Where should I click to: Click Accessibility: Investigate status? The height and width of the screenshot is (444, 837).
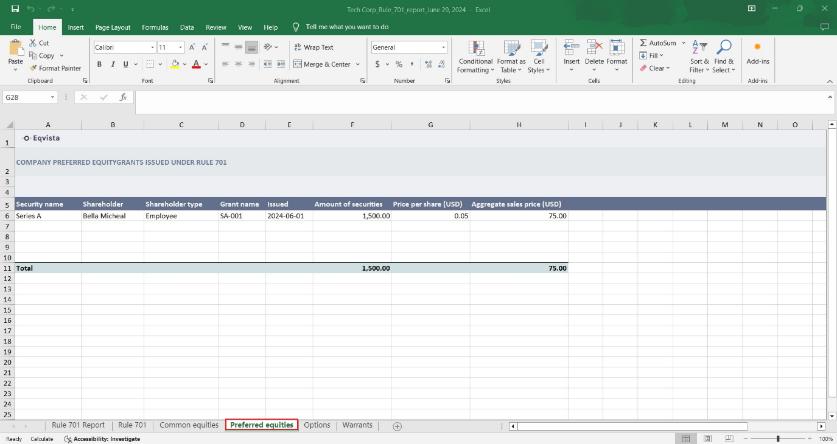[102, 439]
